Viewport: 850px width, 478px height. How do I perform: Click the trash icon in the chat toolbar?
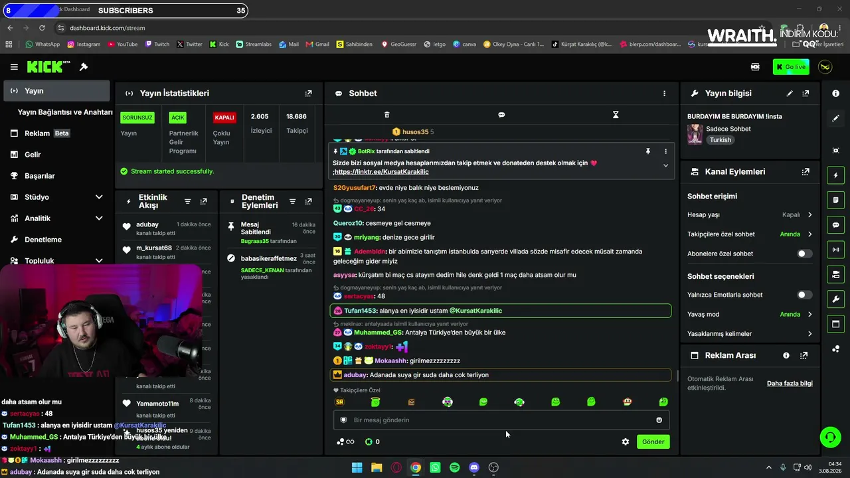coord(387,115)
